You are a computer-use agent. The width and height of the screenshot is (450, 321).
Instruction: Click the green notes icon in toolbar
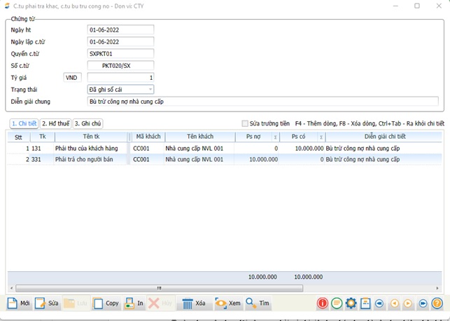pos(337,303)
